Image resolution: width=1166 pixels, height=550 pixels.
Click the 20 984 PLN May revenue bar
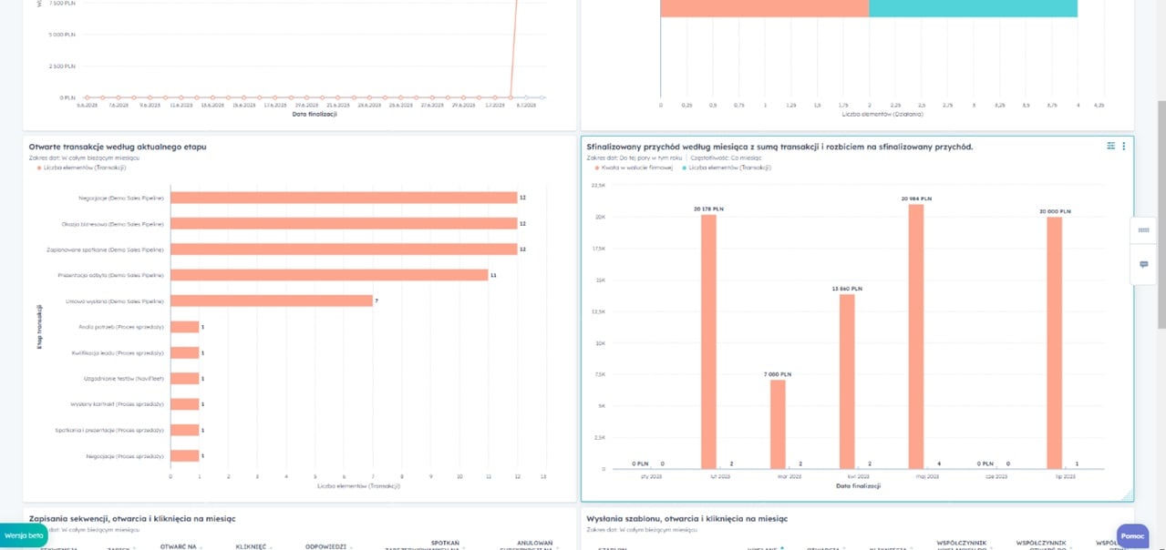point(916,337)
